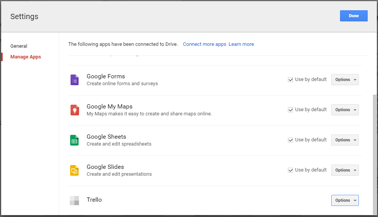This screenshot has width=378, height=217.
Task: Click the Google Sheets title text
Action: pos(106,136)
